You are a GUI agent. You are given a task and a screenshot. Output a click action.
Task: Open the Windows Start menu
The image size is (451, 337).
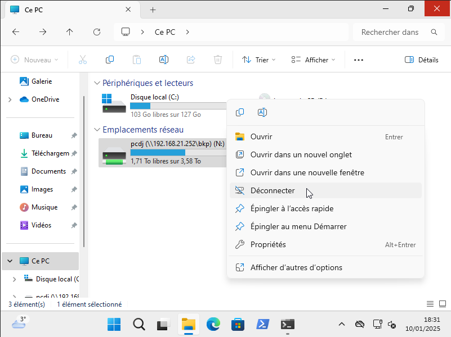pyautogui.click(x=114, y=325)
